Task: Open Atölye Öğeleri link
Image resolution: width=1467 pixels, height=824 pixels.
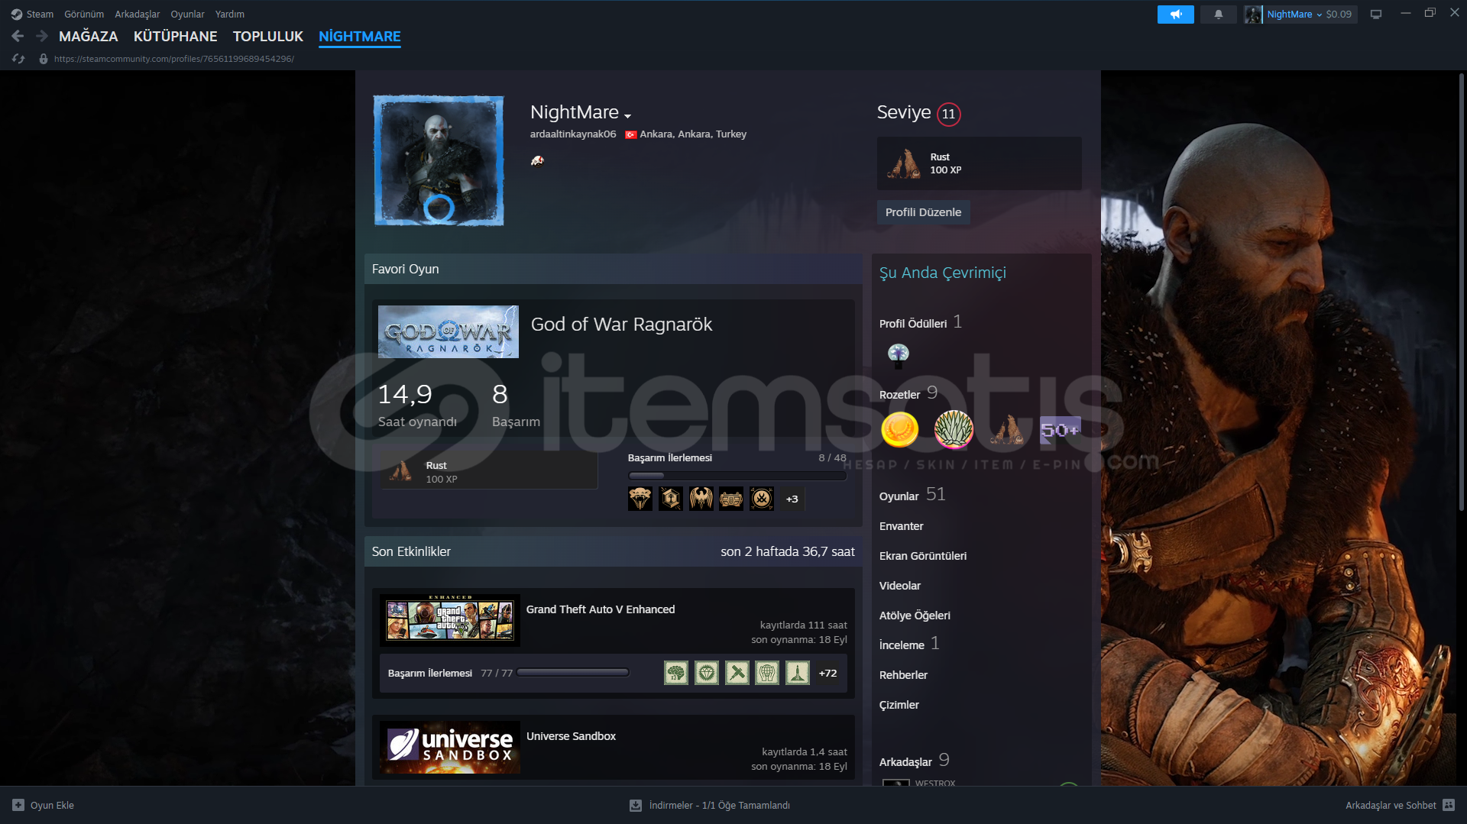Action: coord(915,616)
